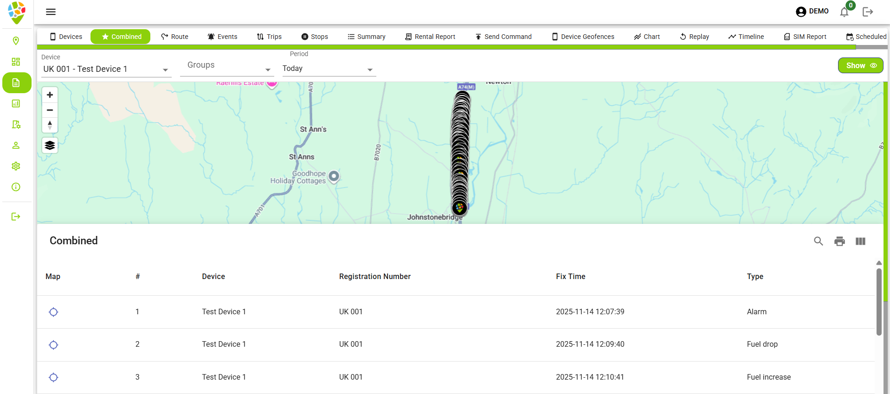
Task: Open the DEMO user account
Action: 812,12
